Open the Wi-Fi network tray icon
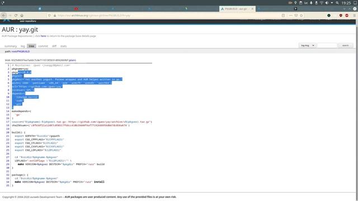 [x=322, y=3]
